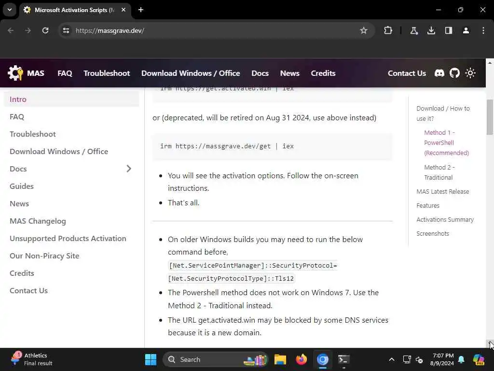The width and height of the screenshot is (494, 371).
Task: Reload the page
Action: tap(45, 30)
